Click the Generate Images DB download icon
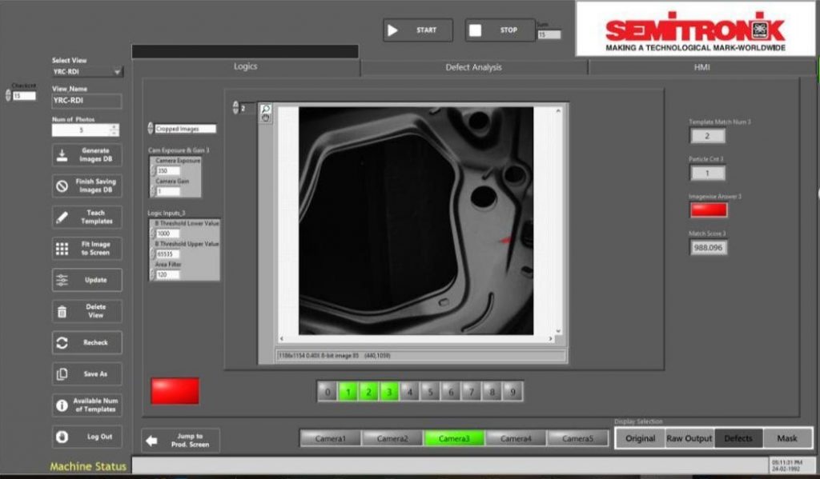 coord(62,155)
